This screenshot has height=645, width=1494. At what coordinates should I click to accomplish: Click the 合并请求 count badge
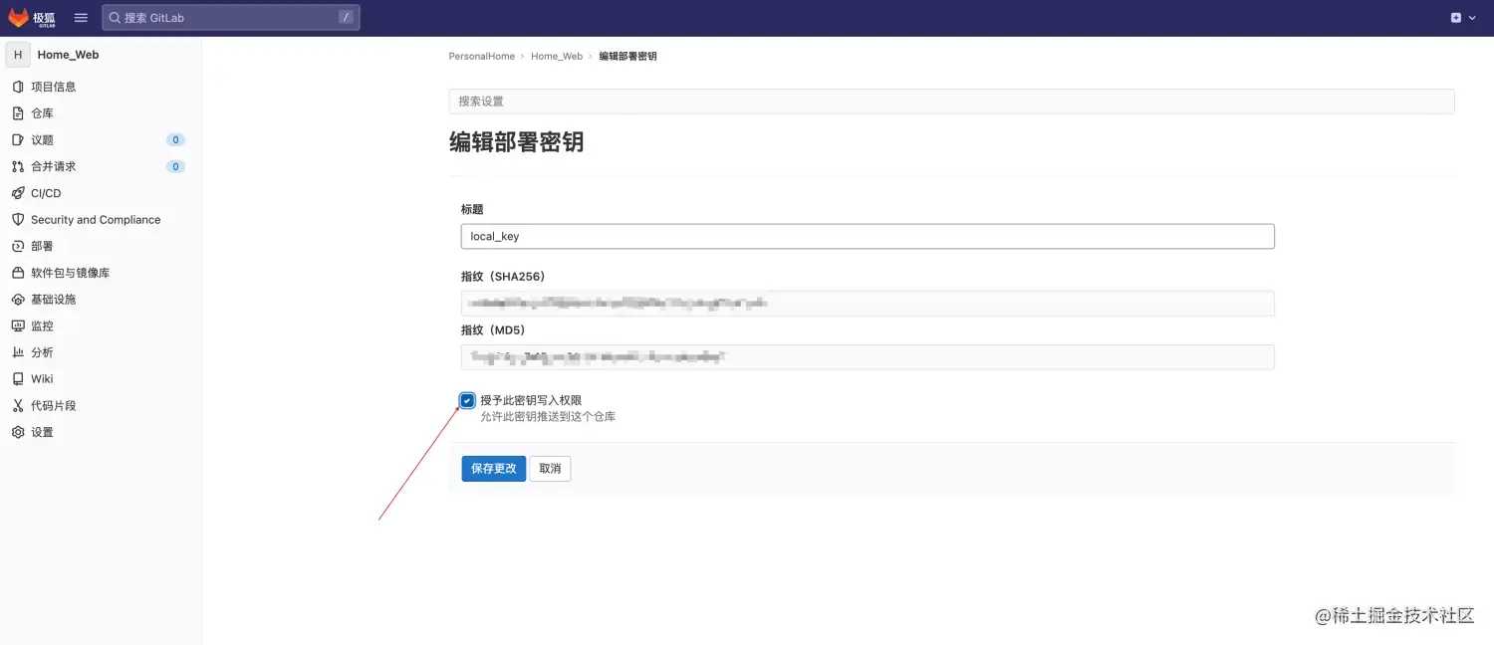[x=175, y=166]
